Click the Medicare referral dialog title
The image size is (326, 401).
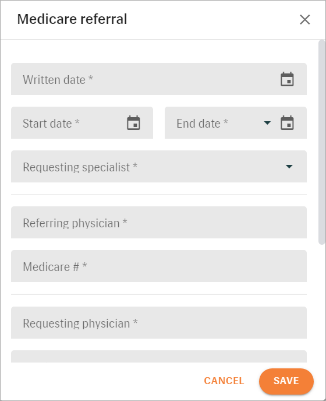tap(72, 19)
